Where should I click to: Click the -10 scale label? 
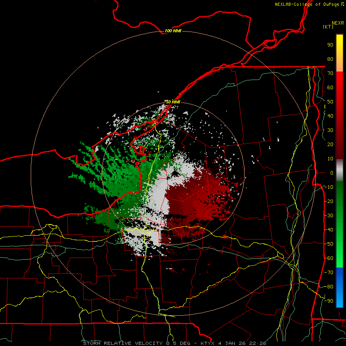click(329, 187)
